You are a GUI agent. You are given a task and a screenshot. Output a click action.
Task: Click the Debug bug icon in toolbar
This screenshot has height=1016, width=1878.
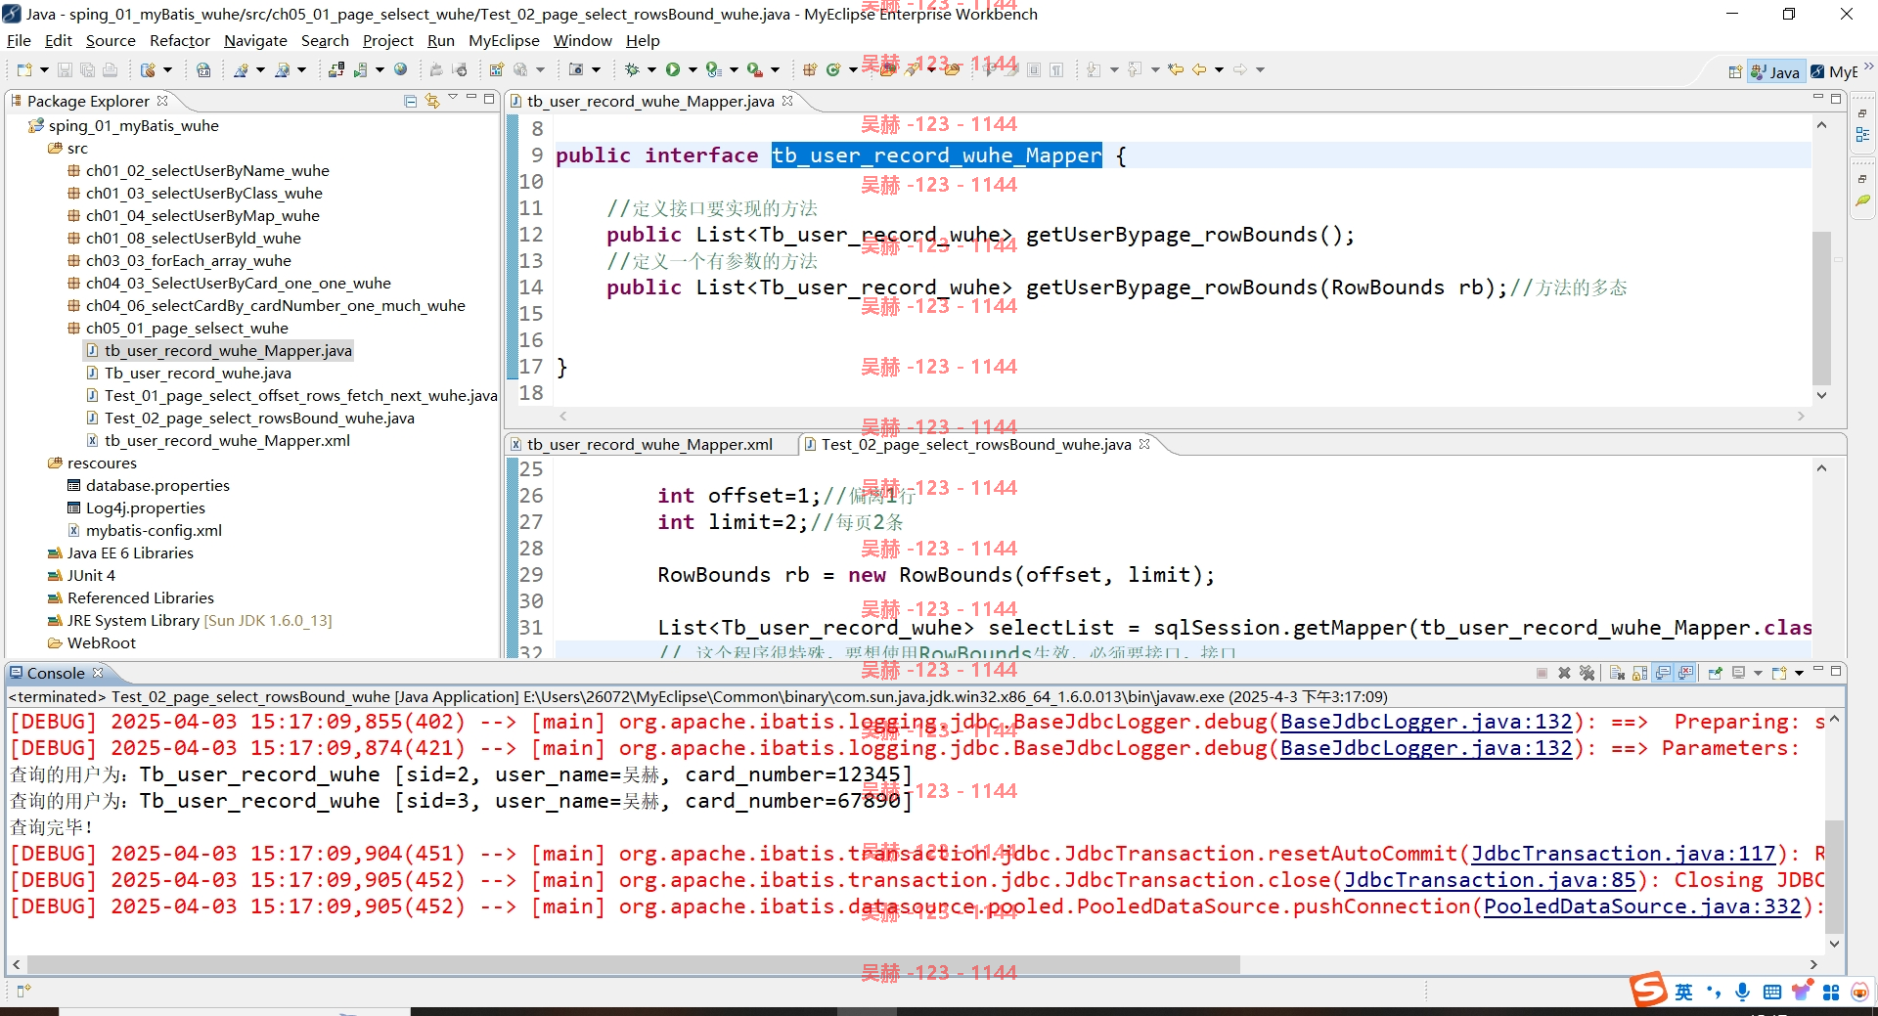coord(632,69)
